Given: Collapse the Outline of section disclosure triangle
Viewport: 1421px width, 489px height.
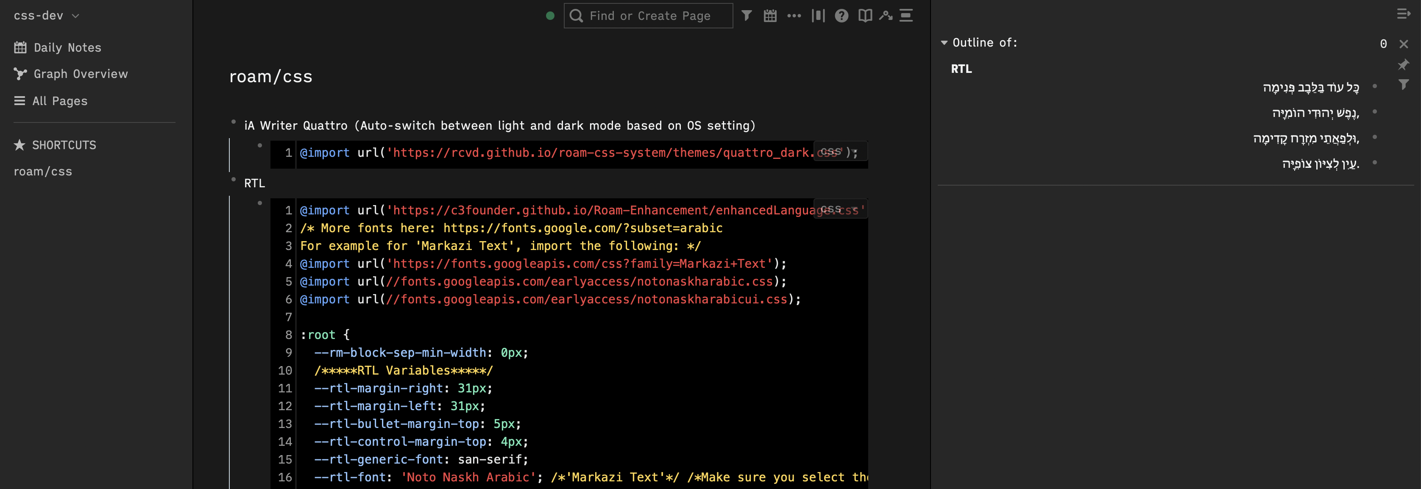Looking at the screenshot, I should click(944, 42).
